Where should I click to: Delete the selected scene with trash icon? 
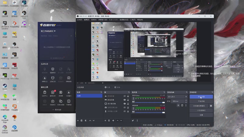(x=81, y=121)
